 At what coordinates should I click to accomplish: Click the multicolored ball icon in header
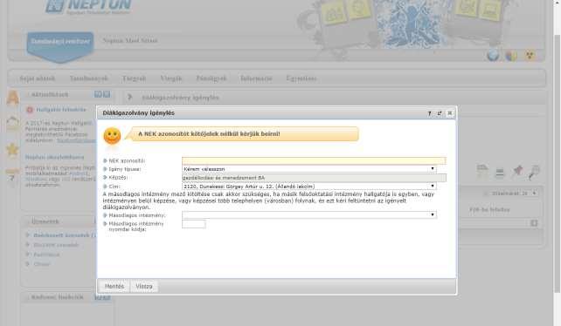[511, 55]
